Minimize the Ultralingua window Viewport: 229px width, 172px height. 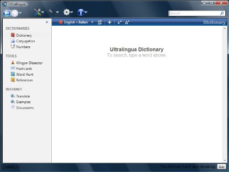204,3
